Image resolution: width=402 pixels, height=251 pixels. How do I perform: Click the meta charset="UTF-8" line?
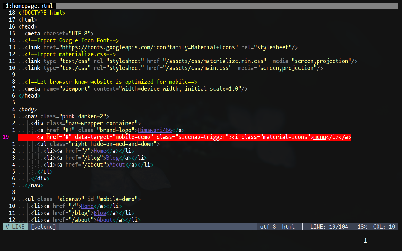(59, 34)
